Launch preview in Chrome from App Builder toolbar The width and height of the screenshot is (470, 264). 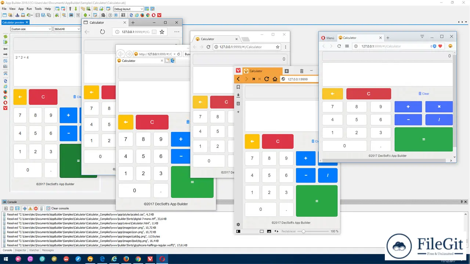click(x=148, y=15)
